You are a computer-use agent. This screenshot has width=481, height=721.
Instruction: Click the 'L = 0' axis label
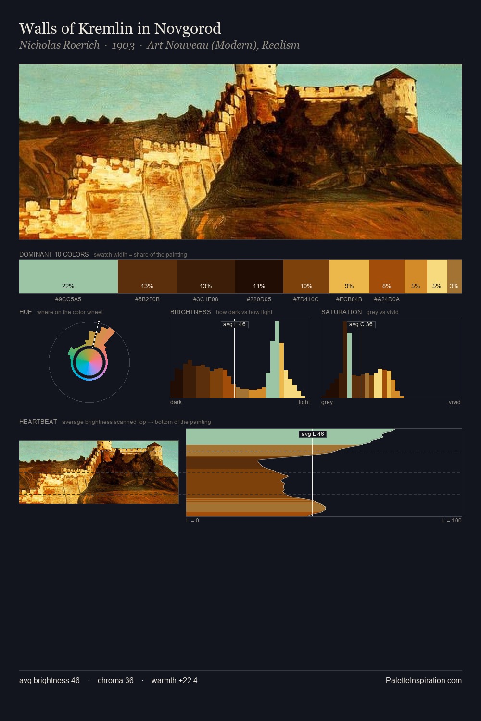(192, 521)
